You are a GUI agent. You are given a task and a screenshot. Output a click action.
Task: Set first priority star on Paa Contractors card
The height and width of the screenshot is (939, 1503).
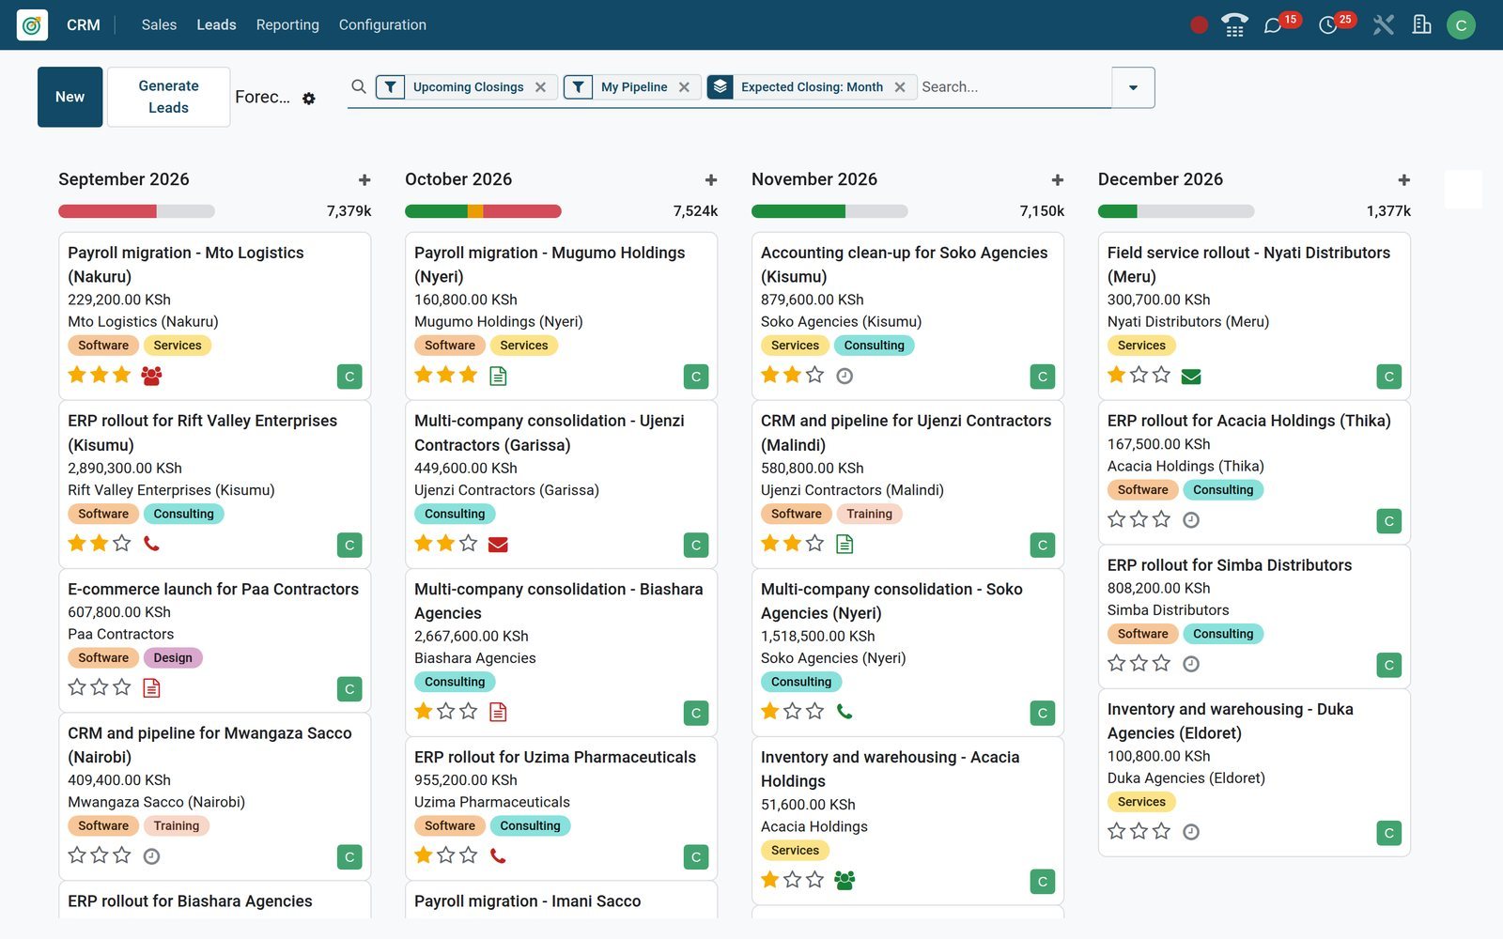[x=77, y=687]
